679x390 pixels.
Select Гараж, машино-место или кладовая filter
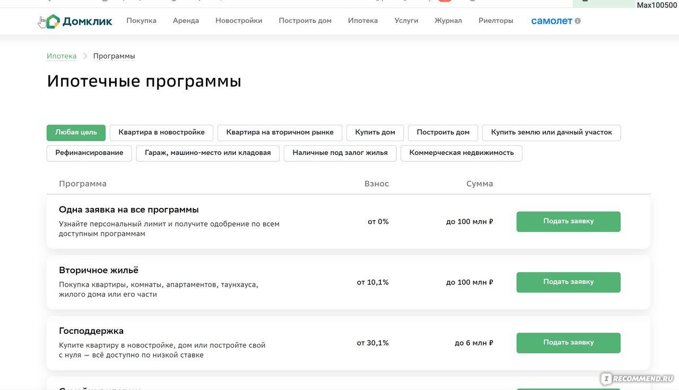(208, 153)
